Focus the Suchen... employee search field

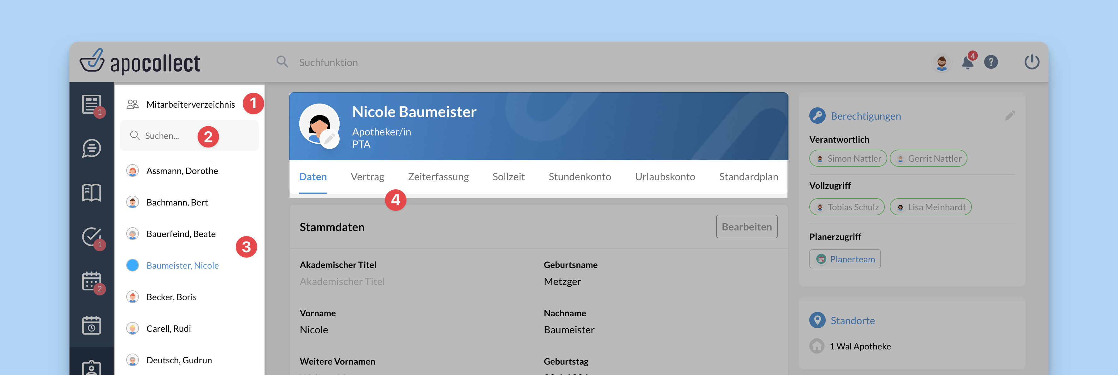pos(189,135)
